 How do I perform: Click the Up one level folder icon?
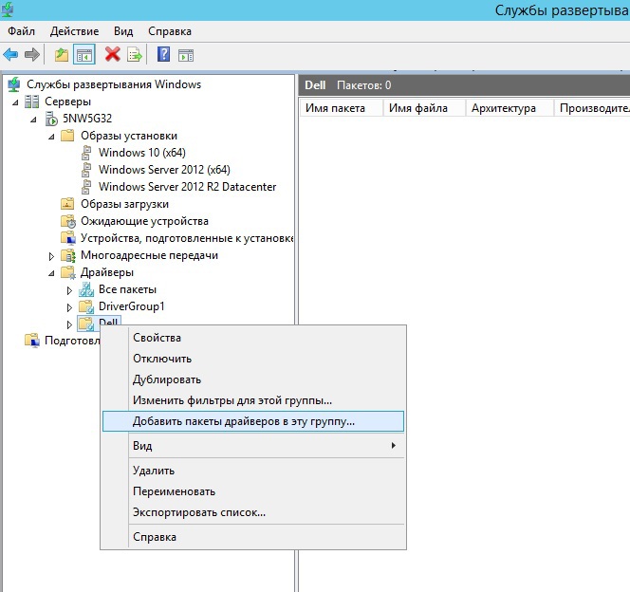pos(62,55)
